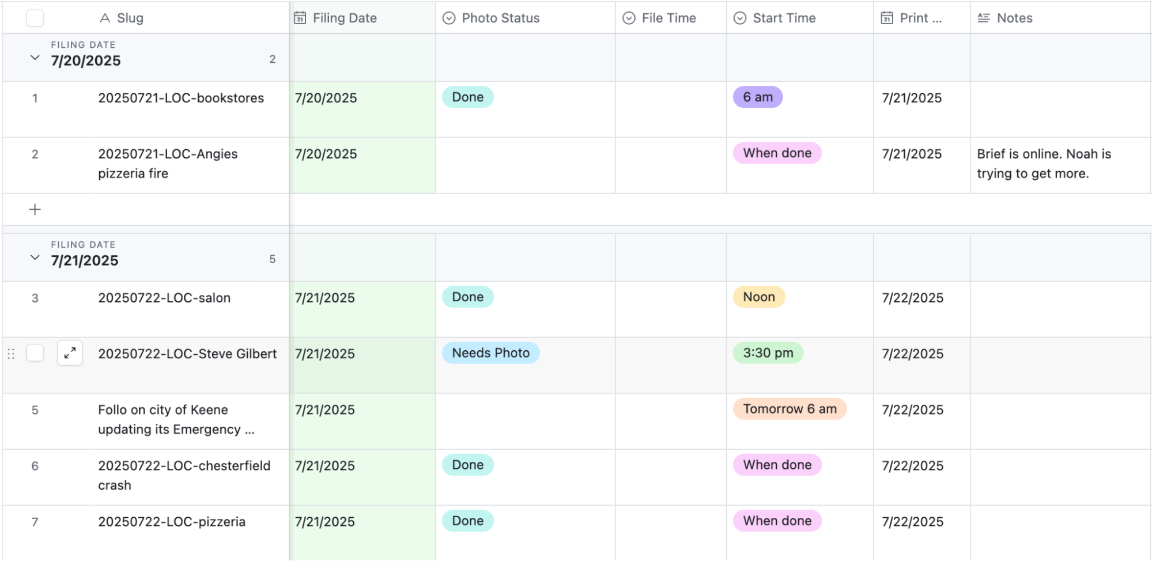The height and width of the screenshot is (561, 1152).
Task: Click Done tag on chesterfield crash row
Action: coord(468,464)
